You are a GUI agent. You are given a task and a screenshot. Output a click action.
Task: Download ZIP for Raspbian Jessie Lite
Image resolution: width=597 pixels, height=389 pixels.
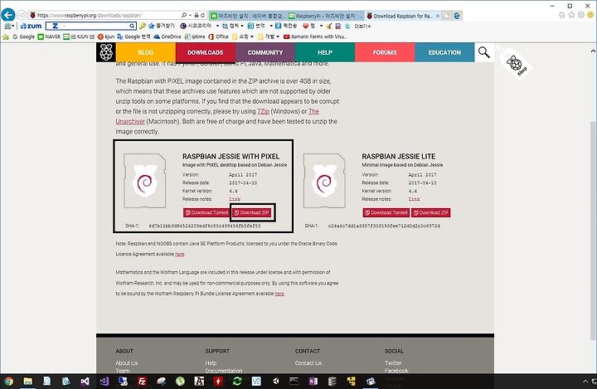pos(431,212)
